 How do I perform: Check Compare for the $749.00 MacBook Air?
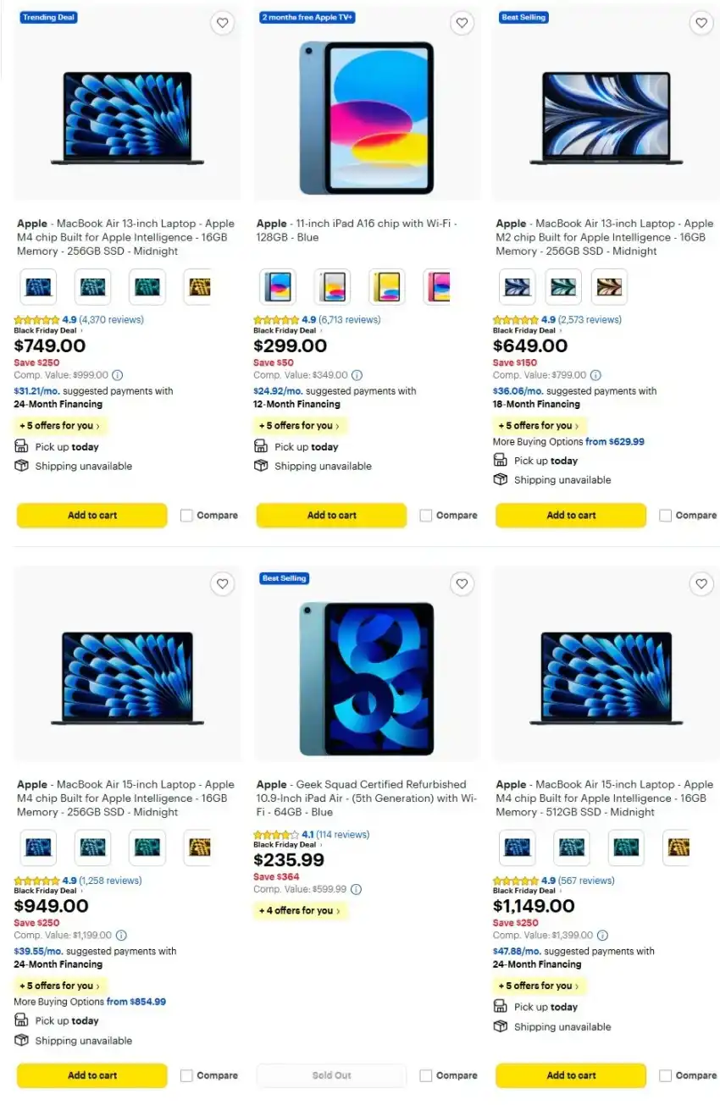point(186,515)
